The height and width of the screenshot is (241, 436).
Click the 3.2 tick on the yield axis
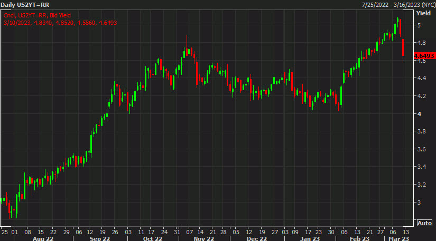point(422,185)
